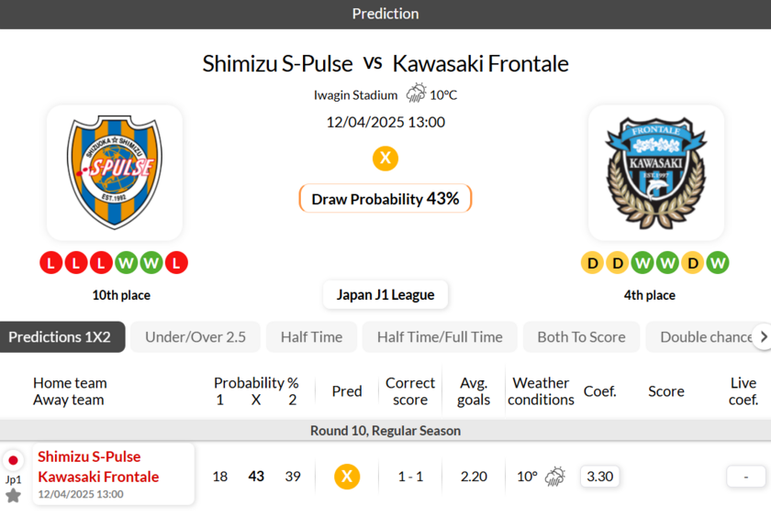Click the Kawasaki Frontale team crest
771x516 pixels.
[655, 172]
